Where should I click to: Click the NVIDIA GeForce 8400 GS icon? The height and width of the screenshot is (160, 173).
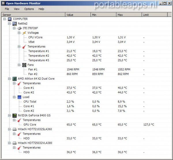tap(15, 116)
